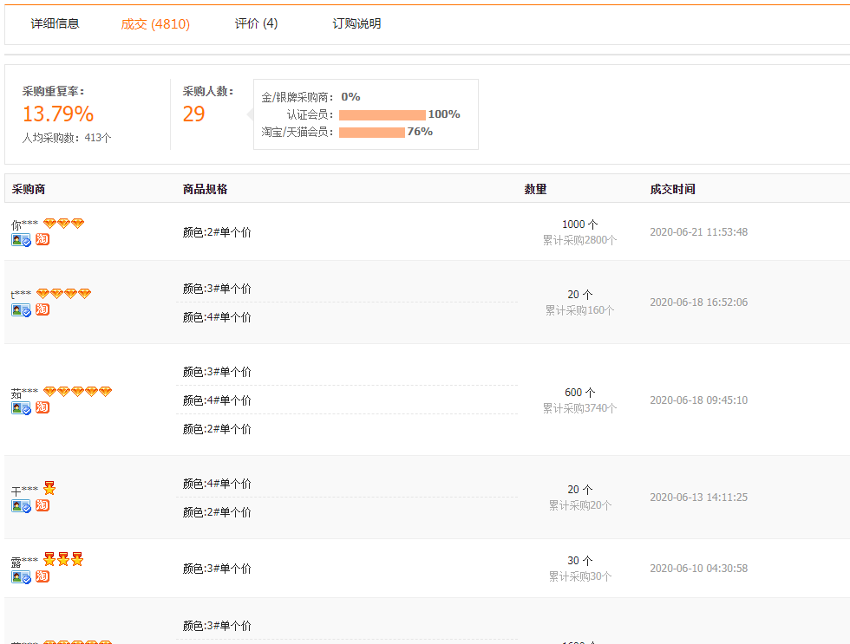
Task: Click the 淘宝/天猫会员 76% bar
Action: [375, 132]
